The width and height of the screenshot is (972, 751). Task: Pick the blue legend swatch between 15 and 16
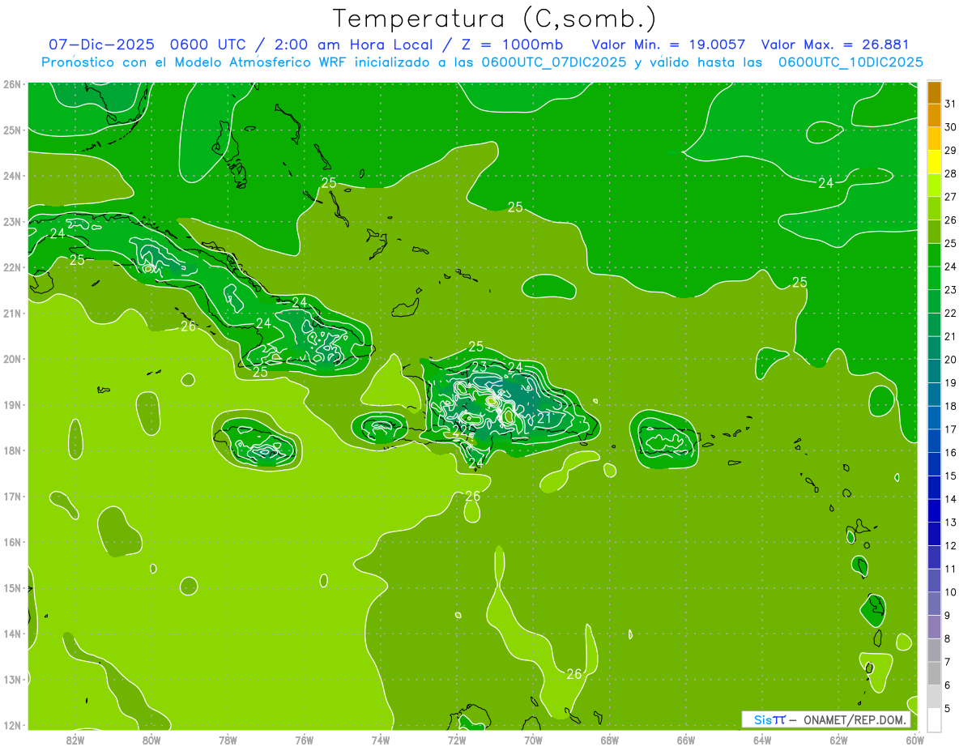click(934, 464)
